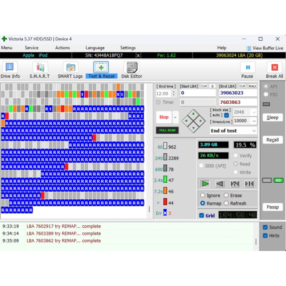Open the Language menu

(95, 48)
